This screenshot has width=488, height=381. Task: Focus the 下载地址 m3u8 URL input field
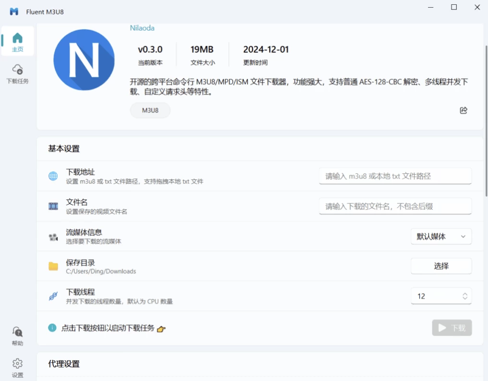click(x=395, y=176)
